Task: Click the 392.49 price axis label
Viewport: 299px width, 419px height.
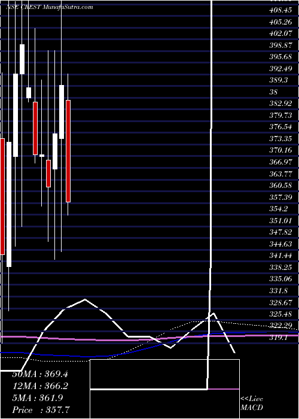Action: [x=280, y=68]
